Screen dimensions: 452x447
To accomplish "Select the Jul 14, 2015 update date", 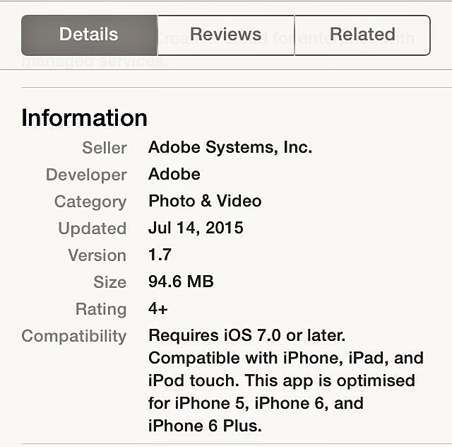I will [196, 228].
